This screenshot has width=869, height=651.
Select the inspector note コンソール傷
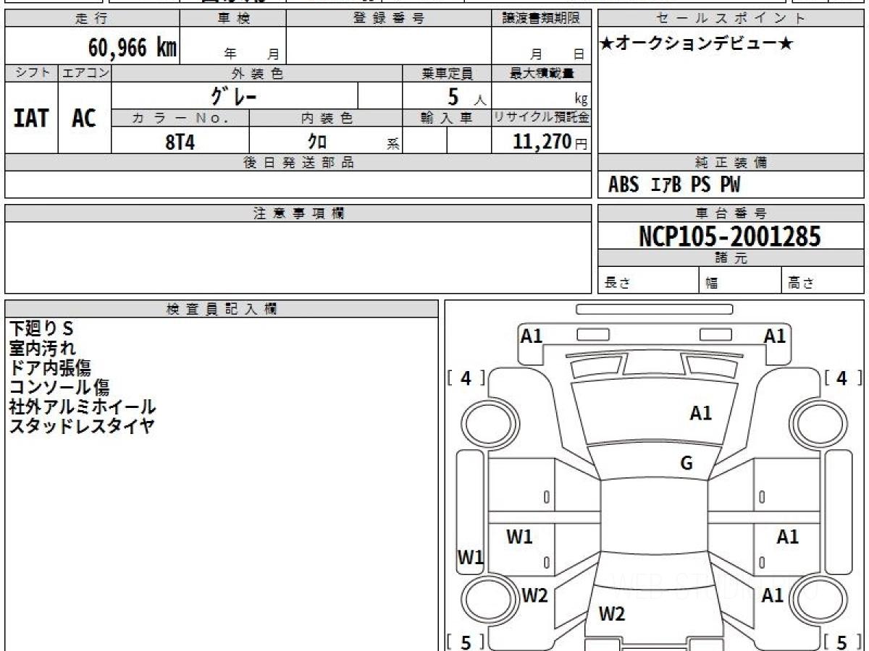point(59,387)
